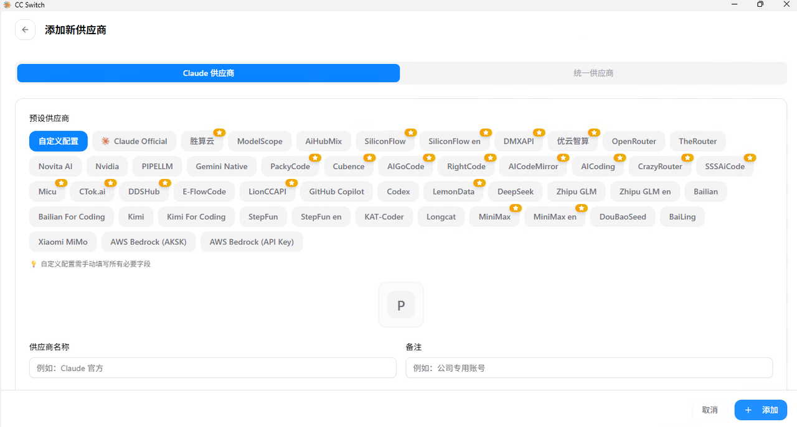Select the AICoding preset

pyautogui.click(x=598, y=167)
